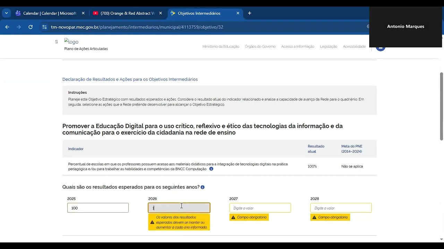Click the info icon beside resultados esperados question
444x249 pixels.
click(203, 187)
